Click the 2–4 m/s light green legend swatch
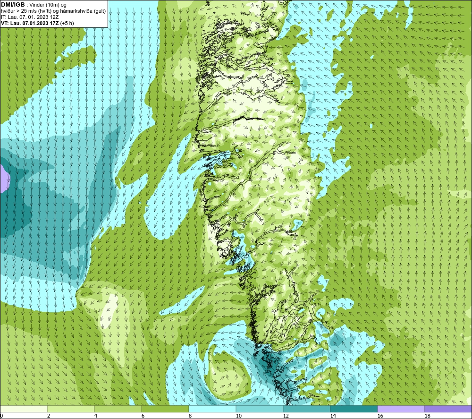472x419 pixels. point(71,409)
